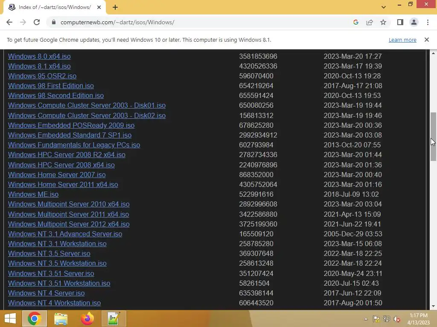437x327 pixels.
Task: Open Windows Start button
Action: [10, 318]
